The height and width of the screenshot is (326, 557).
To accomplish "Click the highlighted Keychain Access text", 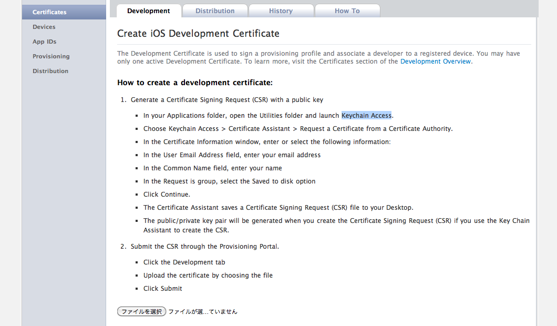I will (x=366, y=116).
